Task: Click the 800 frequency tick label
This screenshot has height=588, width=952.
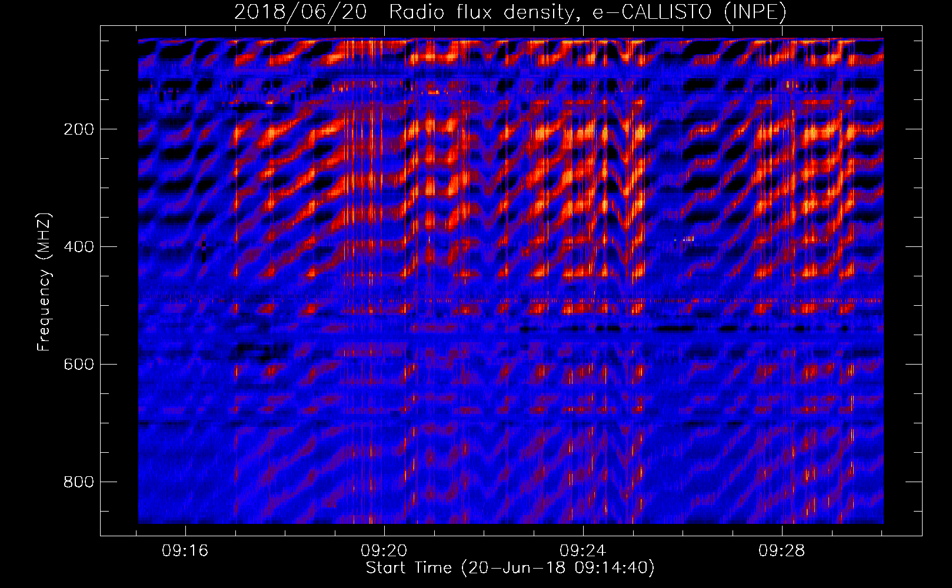Action: pos(79,482)
